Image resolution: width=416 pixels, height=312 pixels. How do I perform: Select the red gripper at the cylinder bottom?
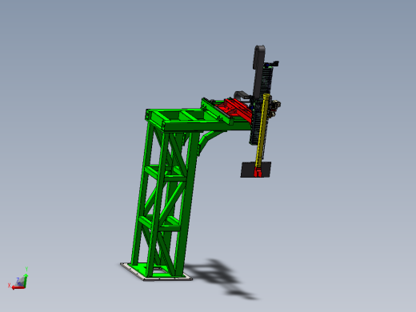pos(258,173)
